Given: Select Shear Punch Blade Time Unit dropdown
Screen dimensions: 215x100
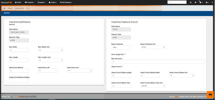Looking at the screenshot, I should (153, 86).
